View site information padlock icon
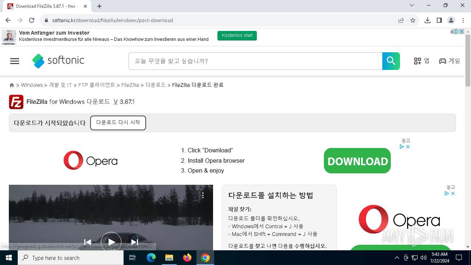Screen dimensions: 471x265 [46, 20]
